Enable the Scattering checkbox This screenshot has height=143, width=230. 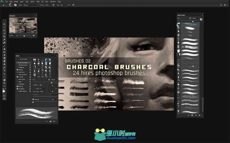[17, 67]
